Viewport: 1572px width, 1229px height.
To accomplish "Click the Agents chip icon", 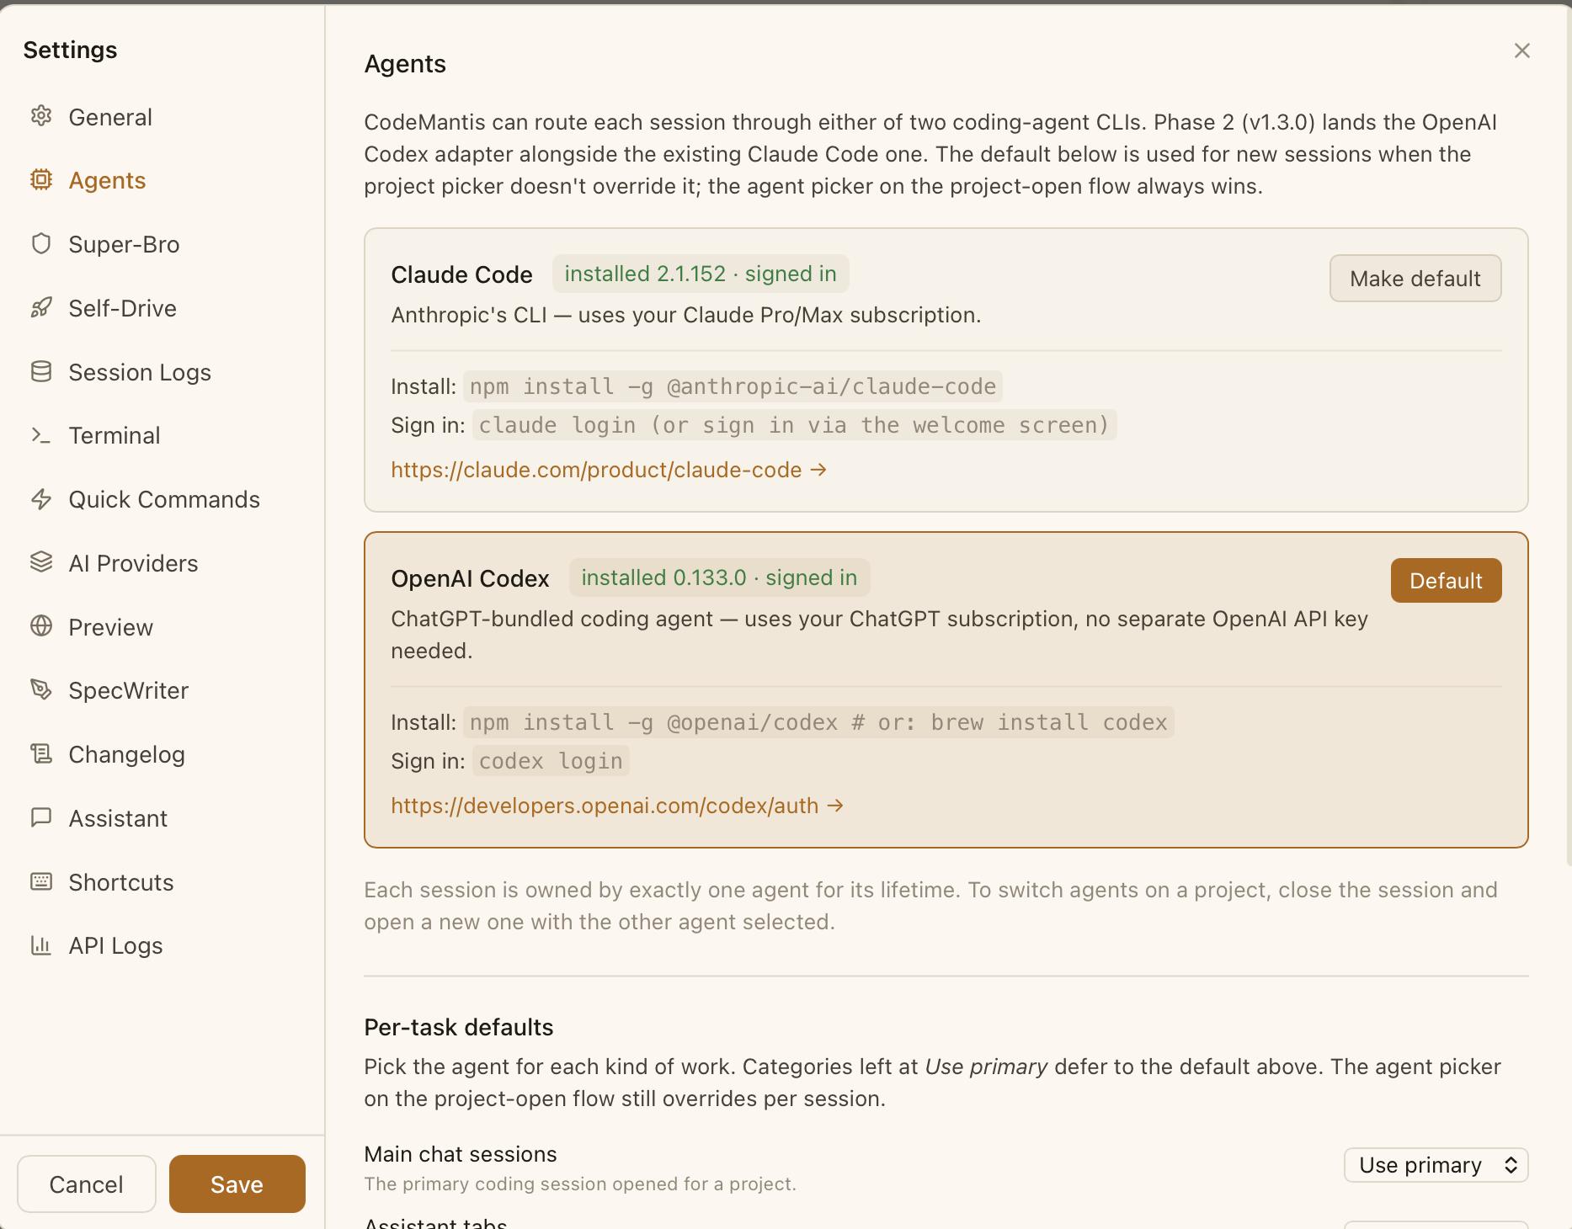I will (41, 179).
